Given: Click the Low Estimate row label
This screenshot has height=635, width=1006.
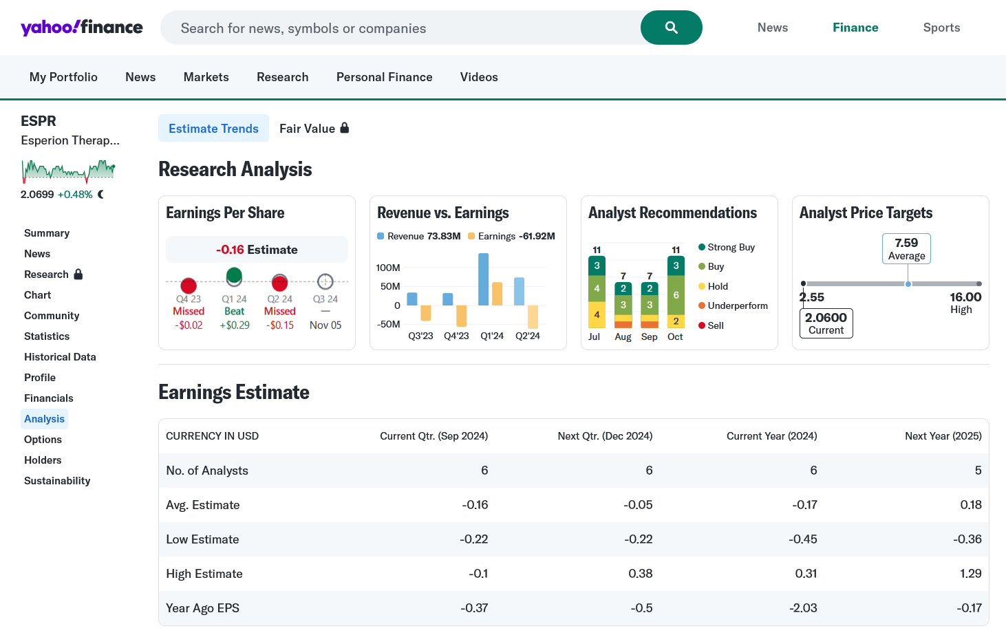Looking at the screenshot, I should (202, 539).
